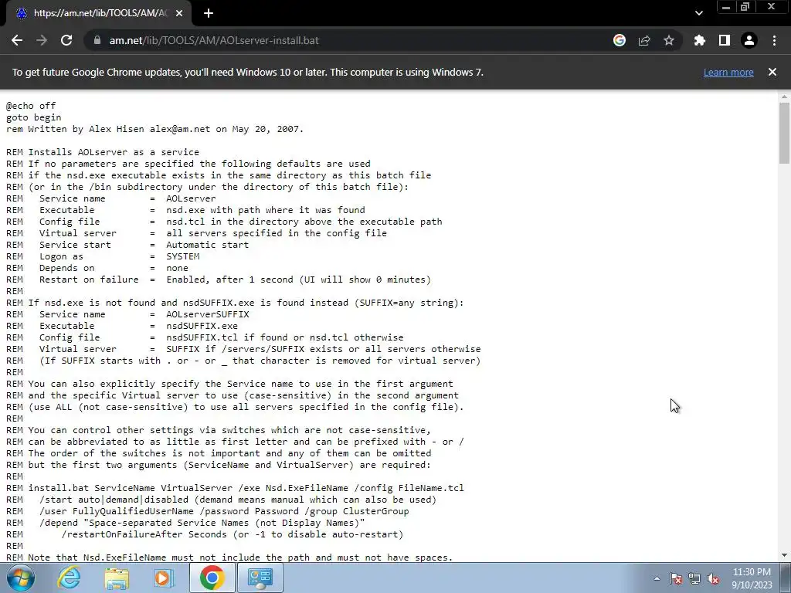Open the Extensions puzzle icon

tap(700, 40)
